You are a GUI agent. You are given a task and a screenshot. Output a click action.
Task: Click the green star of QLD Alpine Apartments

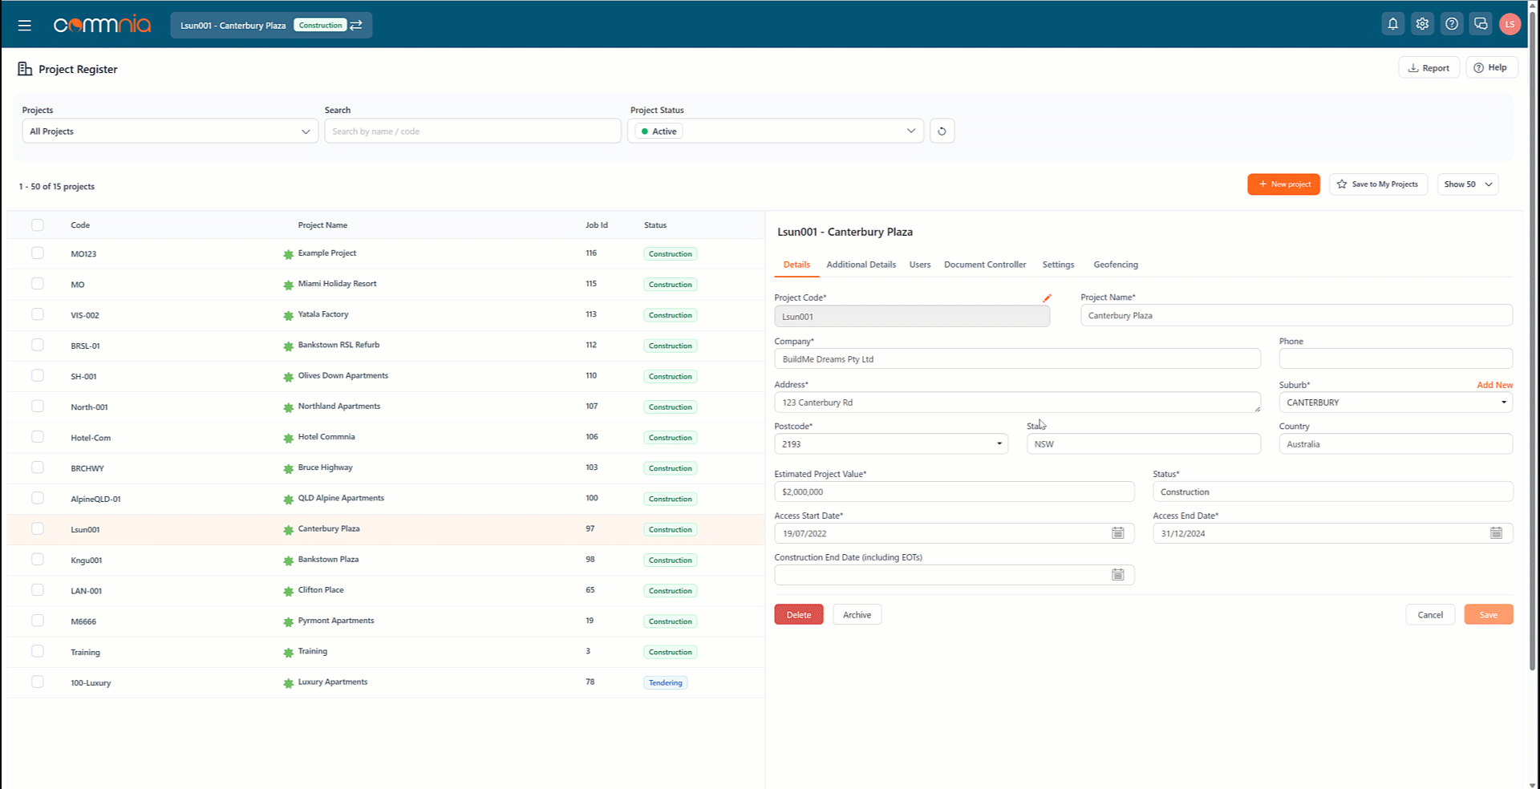pyautogui.click(x=288, y=499)
